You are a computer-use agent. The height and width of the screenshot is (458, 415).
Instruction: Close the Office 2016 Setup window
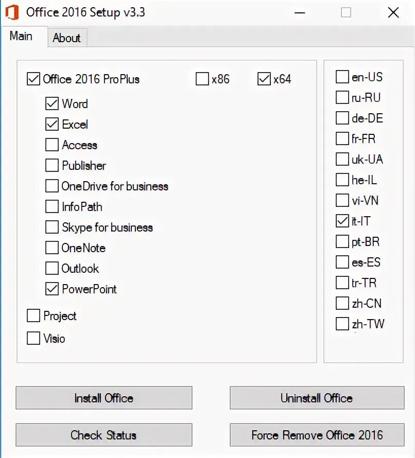(x=393, y=12)
